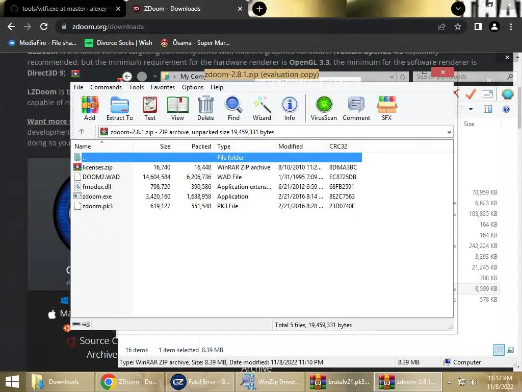522x392 pixels.
Task: Select licenses.zip in the archive
Action: point(217,167)
